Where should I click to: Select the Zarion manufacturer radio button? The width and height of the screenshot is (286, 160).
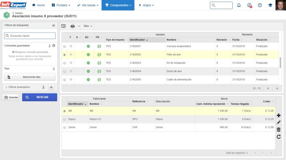(65, 127)
